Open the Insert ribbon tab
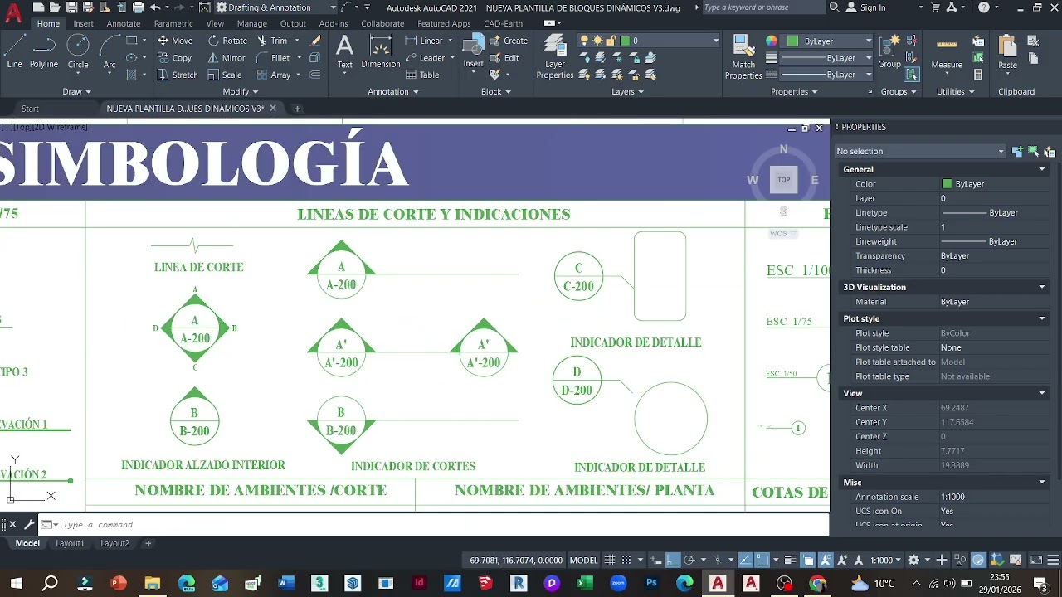1062x597 pixels. (83, 23)
